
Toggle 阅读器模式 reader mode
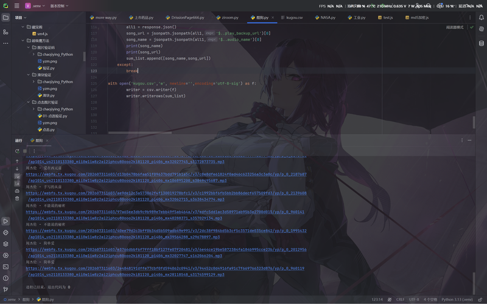tap(455, 27)
